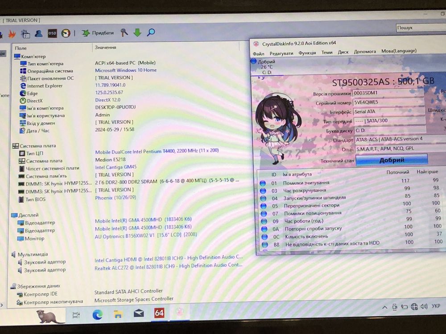Click the user silhouette icon in AIDA64 toolbar
Screen dimensions: 446x334
tap(39, 33)
